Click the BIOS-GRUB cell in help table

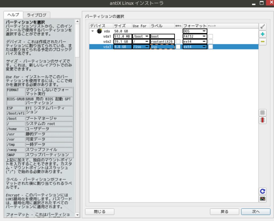tap(16, 101)
